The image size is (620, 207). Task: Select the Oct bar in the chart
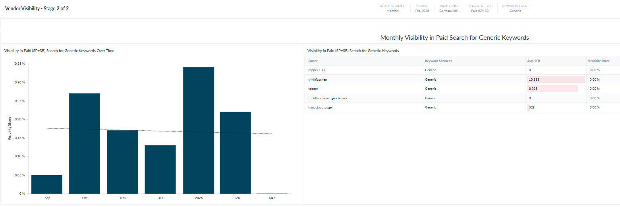coord(85,143)
